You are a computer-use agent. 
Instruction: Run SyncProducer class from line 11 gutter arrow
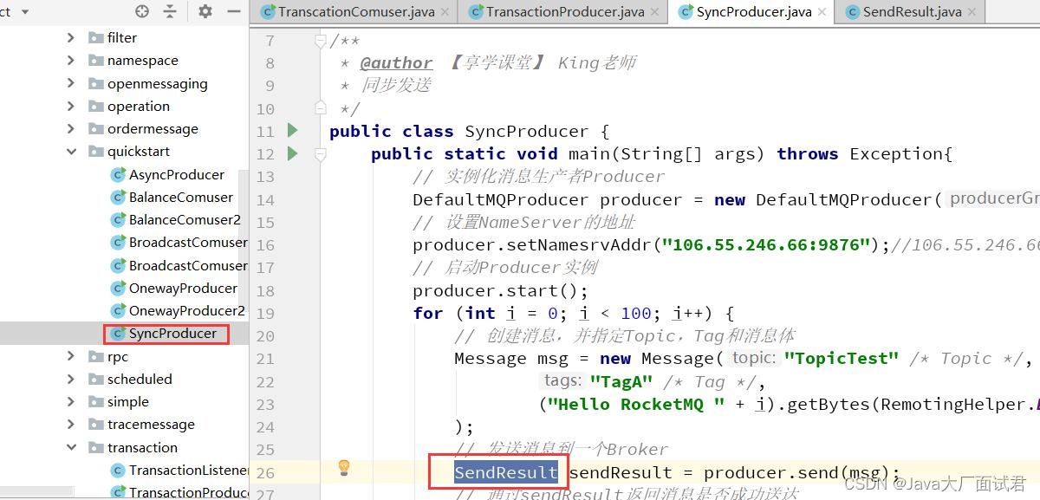coord(292,131)
